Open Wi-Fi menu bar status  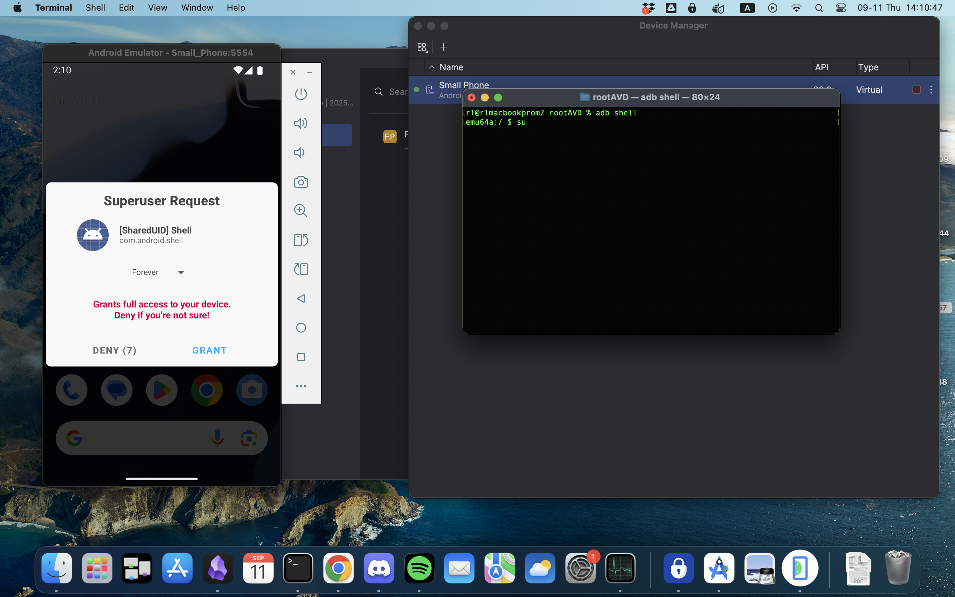(x=796, y=8)
